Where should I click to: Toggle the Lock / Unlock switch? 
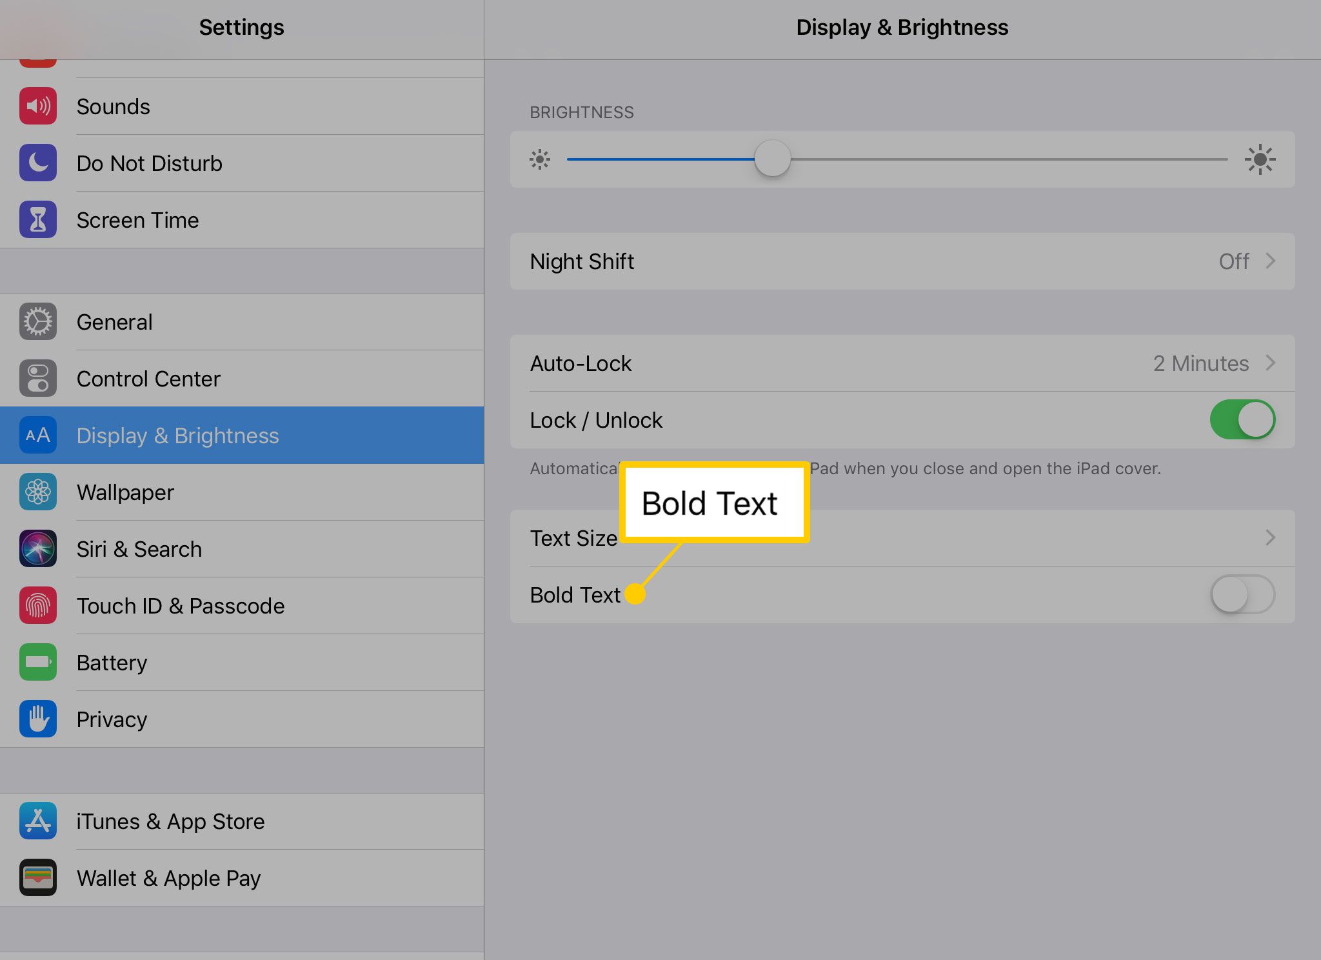[1241, 419]
